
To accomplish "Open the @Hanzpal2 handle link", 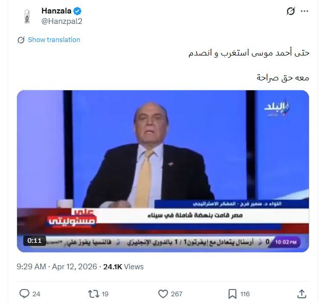I will pos(62,21).
